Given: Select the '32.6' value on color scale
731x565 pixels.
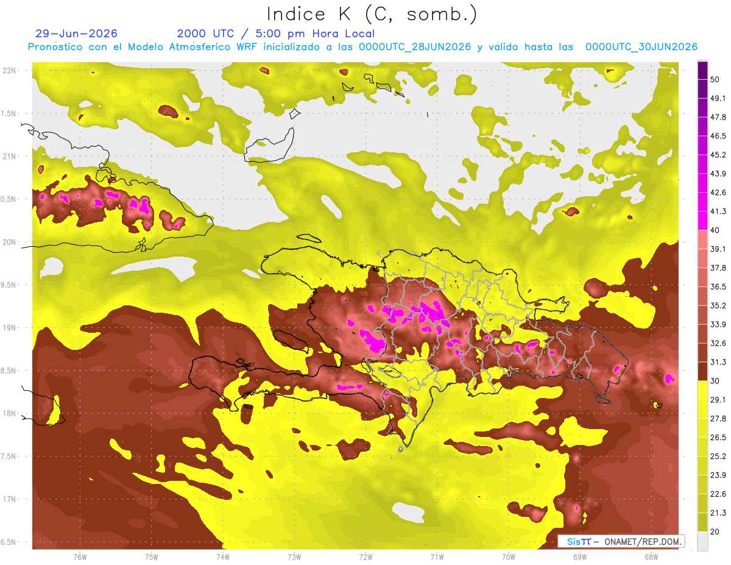Looking at the screenshot, I should point(718,343).
